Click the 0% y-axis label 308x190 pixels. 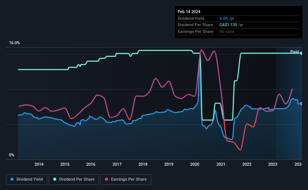12,155
